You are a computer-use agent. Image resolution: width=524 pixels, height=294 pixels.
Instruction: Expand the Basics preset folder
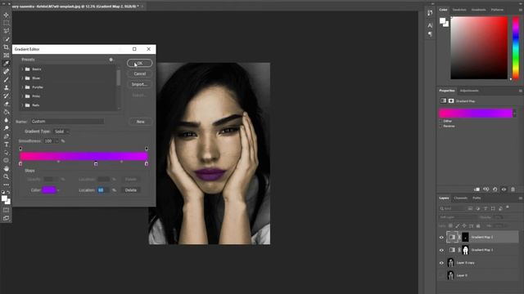[x=22, y=69]
